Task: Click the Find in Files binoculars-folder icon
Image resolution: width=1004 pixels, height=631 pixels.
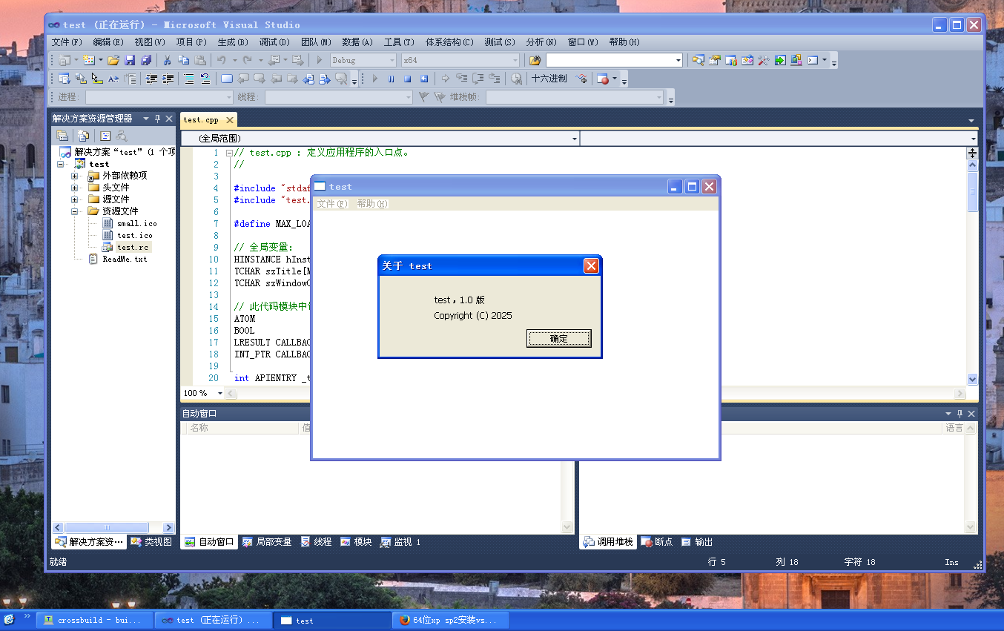Action: tap(535, 60)
